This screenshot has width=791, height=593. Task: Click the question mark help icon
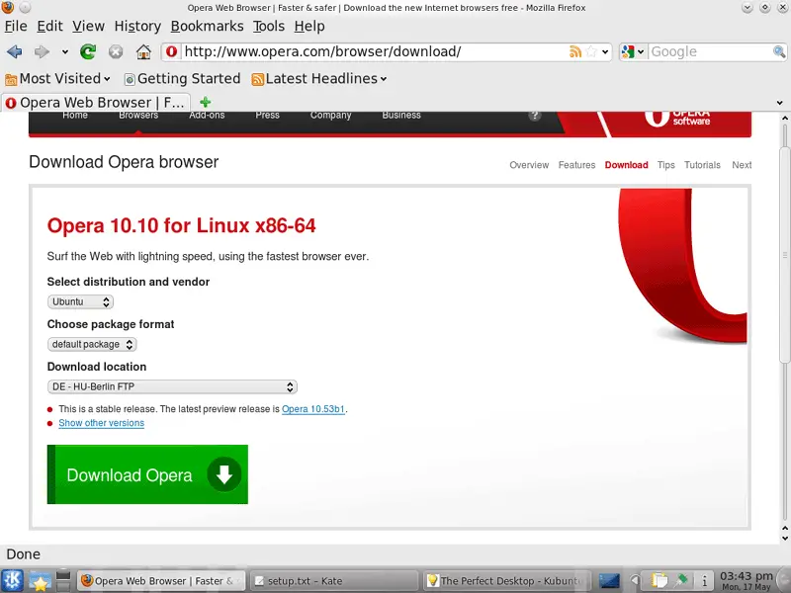[535, 116]
